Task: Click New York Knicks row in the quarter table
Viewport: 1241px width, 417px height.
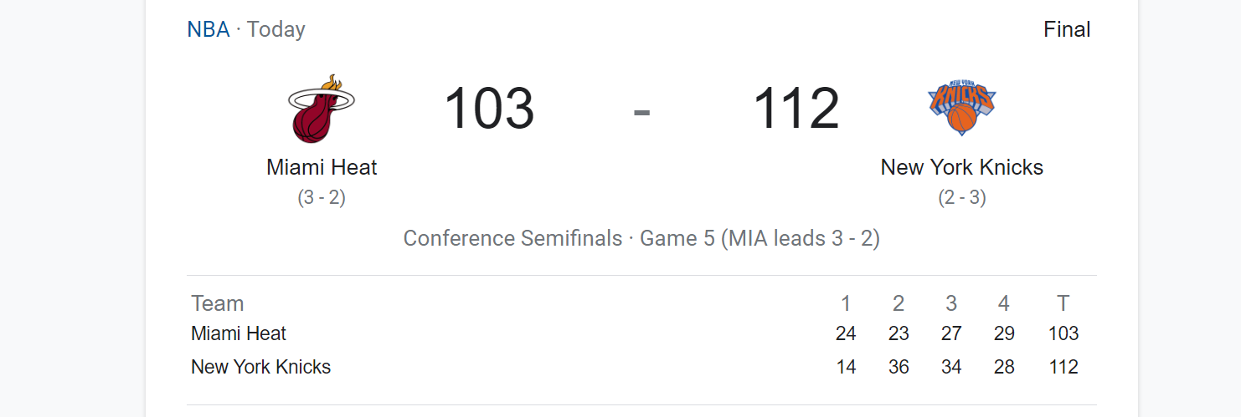Action: point(641,367)
